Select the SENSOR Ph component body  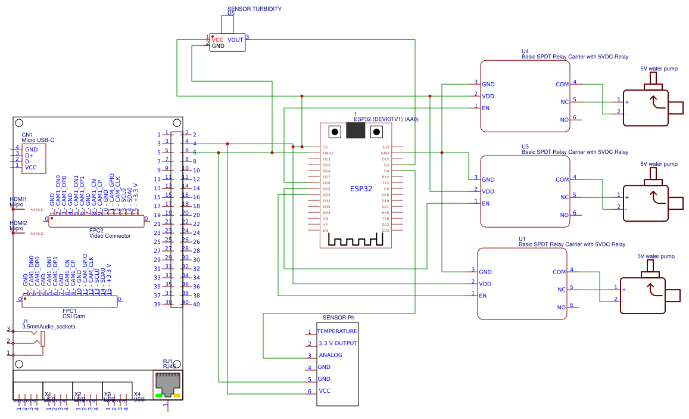click(x=338, y=364)
